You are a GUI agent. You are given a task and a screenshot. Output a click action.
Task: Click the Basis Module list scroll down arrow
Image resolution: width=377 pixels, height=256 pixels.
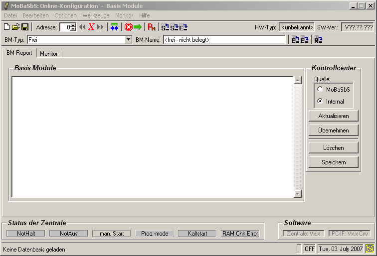click(298, 193)
